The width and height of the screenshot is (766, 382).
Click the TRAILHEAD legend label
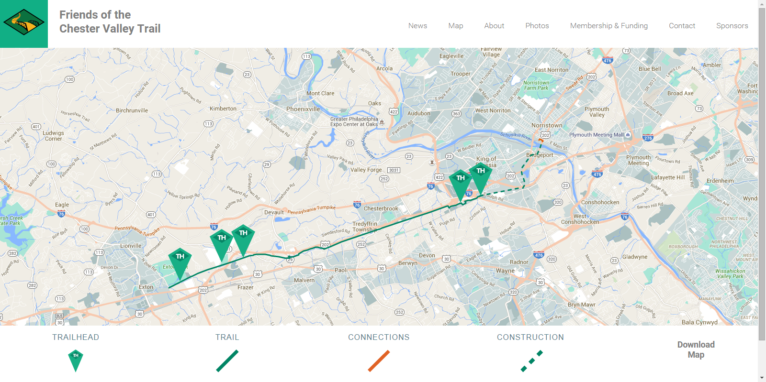(76, 337)
